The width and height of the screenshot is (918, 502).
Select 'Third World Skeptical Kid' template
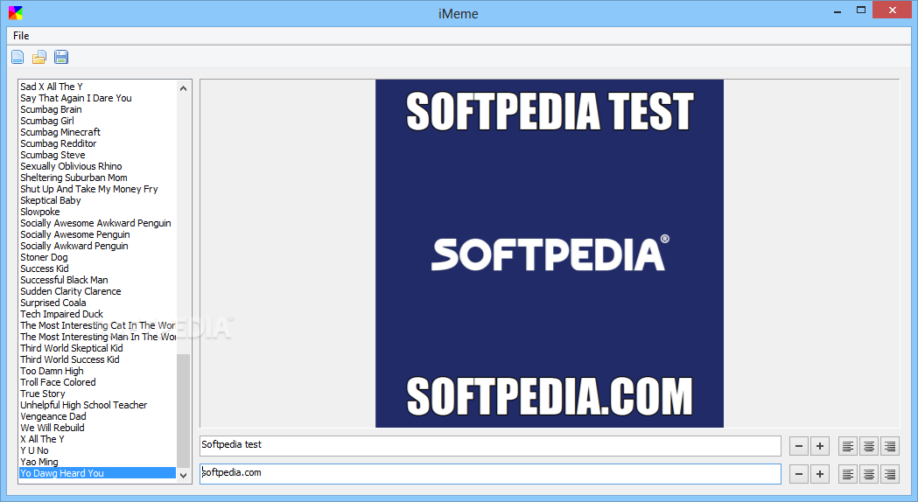tap(72, 349)
